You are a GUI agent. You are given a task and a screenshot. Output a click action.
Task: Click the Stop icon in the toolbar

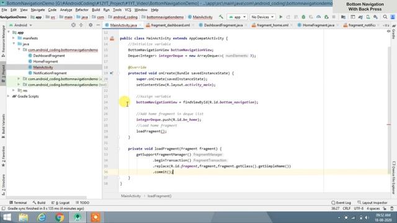click(x=334, y=17)
